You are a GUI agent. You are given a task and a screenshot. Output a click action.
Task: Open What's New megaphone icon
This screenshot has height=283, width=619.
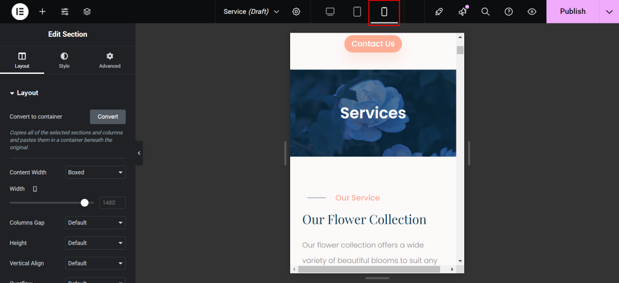click(x=462, y=11)
